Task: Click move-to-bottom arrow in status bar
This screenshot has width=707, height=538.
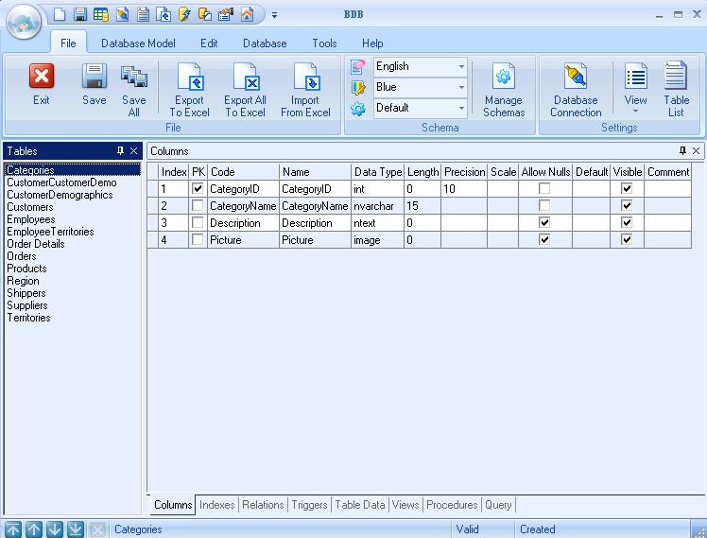Action: pos(76,529)
